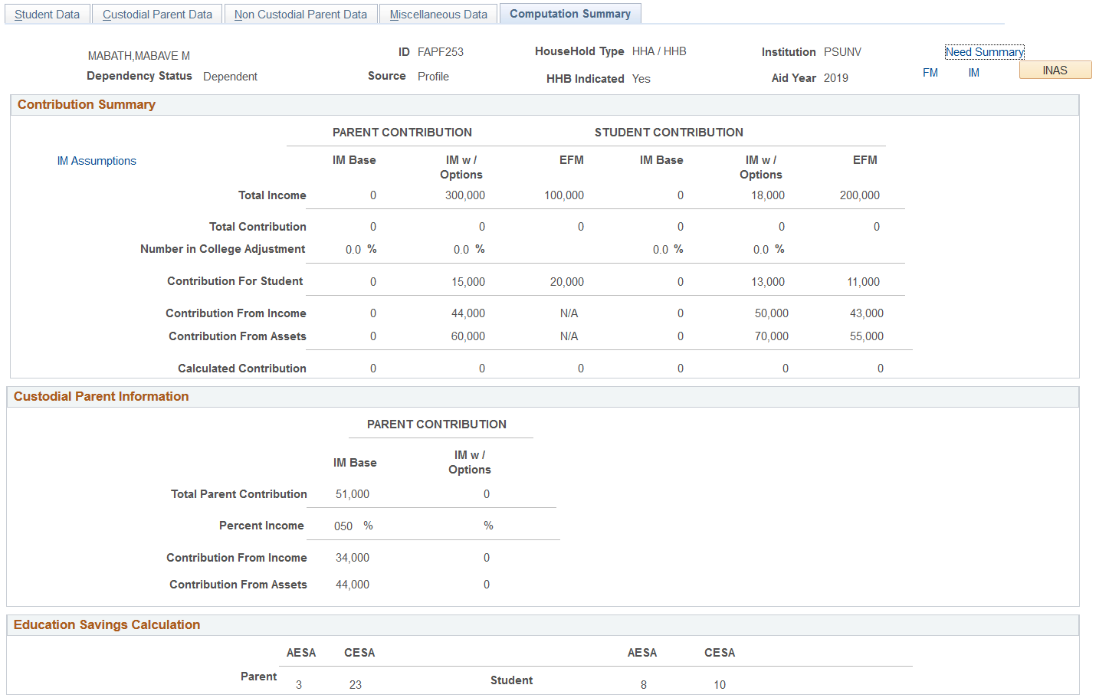Image resolution: width=1099 pixels, height=698 pixels.
Task: Click the IM link
Action: 973,72
